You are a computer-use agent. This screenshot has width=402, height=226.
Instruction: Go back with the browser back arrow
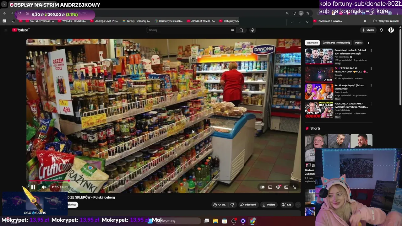click(x=4, y=13)
